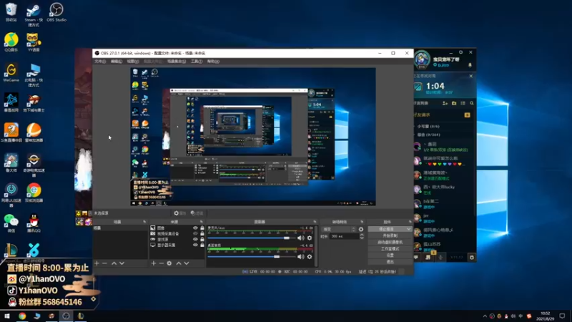
Task: Pop out Audio Mixer panel dock icon
Action: coord(315,222)
